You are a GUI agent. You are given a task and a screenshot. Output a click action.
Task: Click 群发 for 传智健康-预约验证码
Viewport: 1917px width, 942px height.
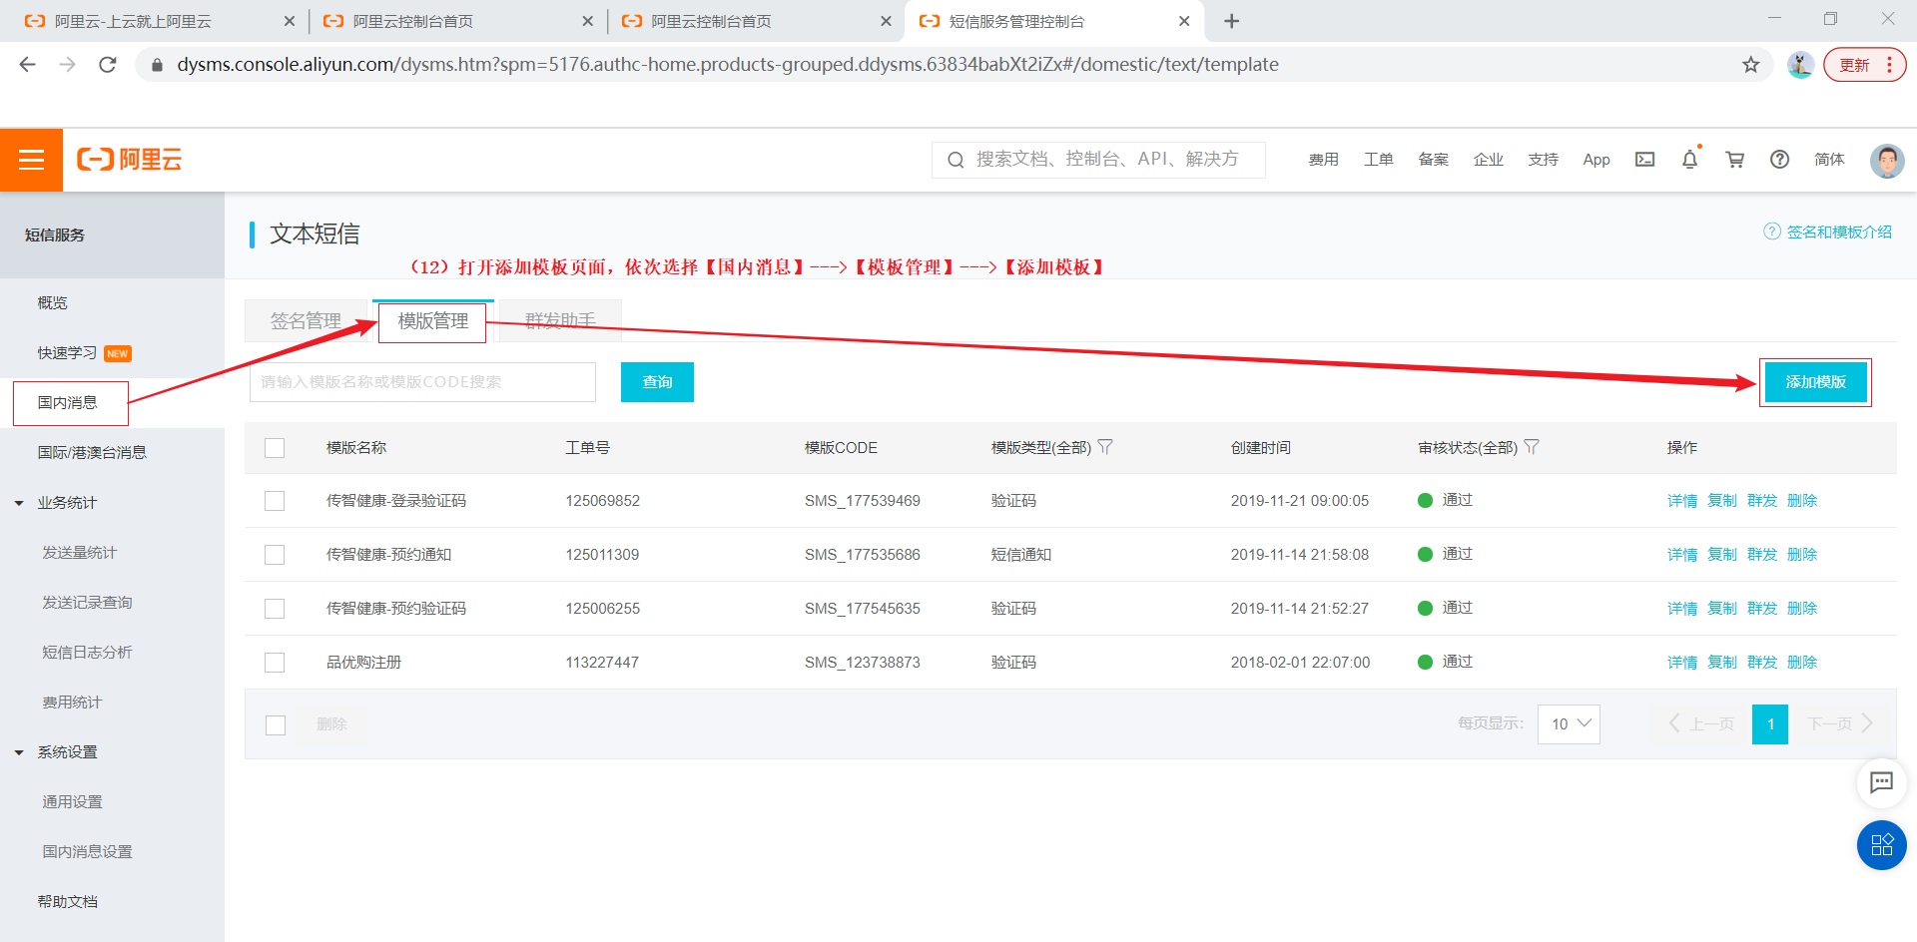(x=1761, y=609)
